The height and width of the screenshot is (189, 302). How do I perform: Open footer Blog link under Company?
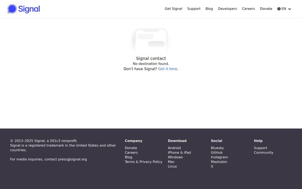(x=128, y=157)
